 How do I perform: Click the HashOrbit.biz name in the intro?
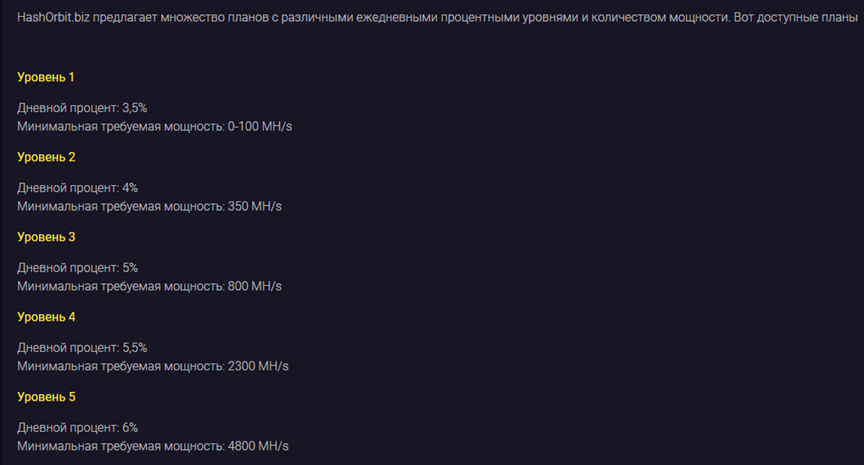tap(53, 17)
